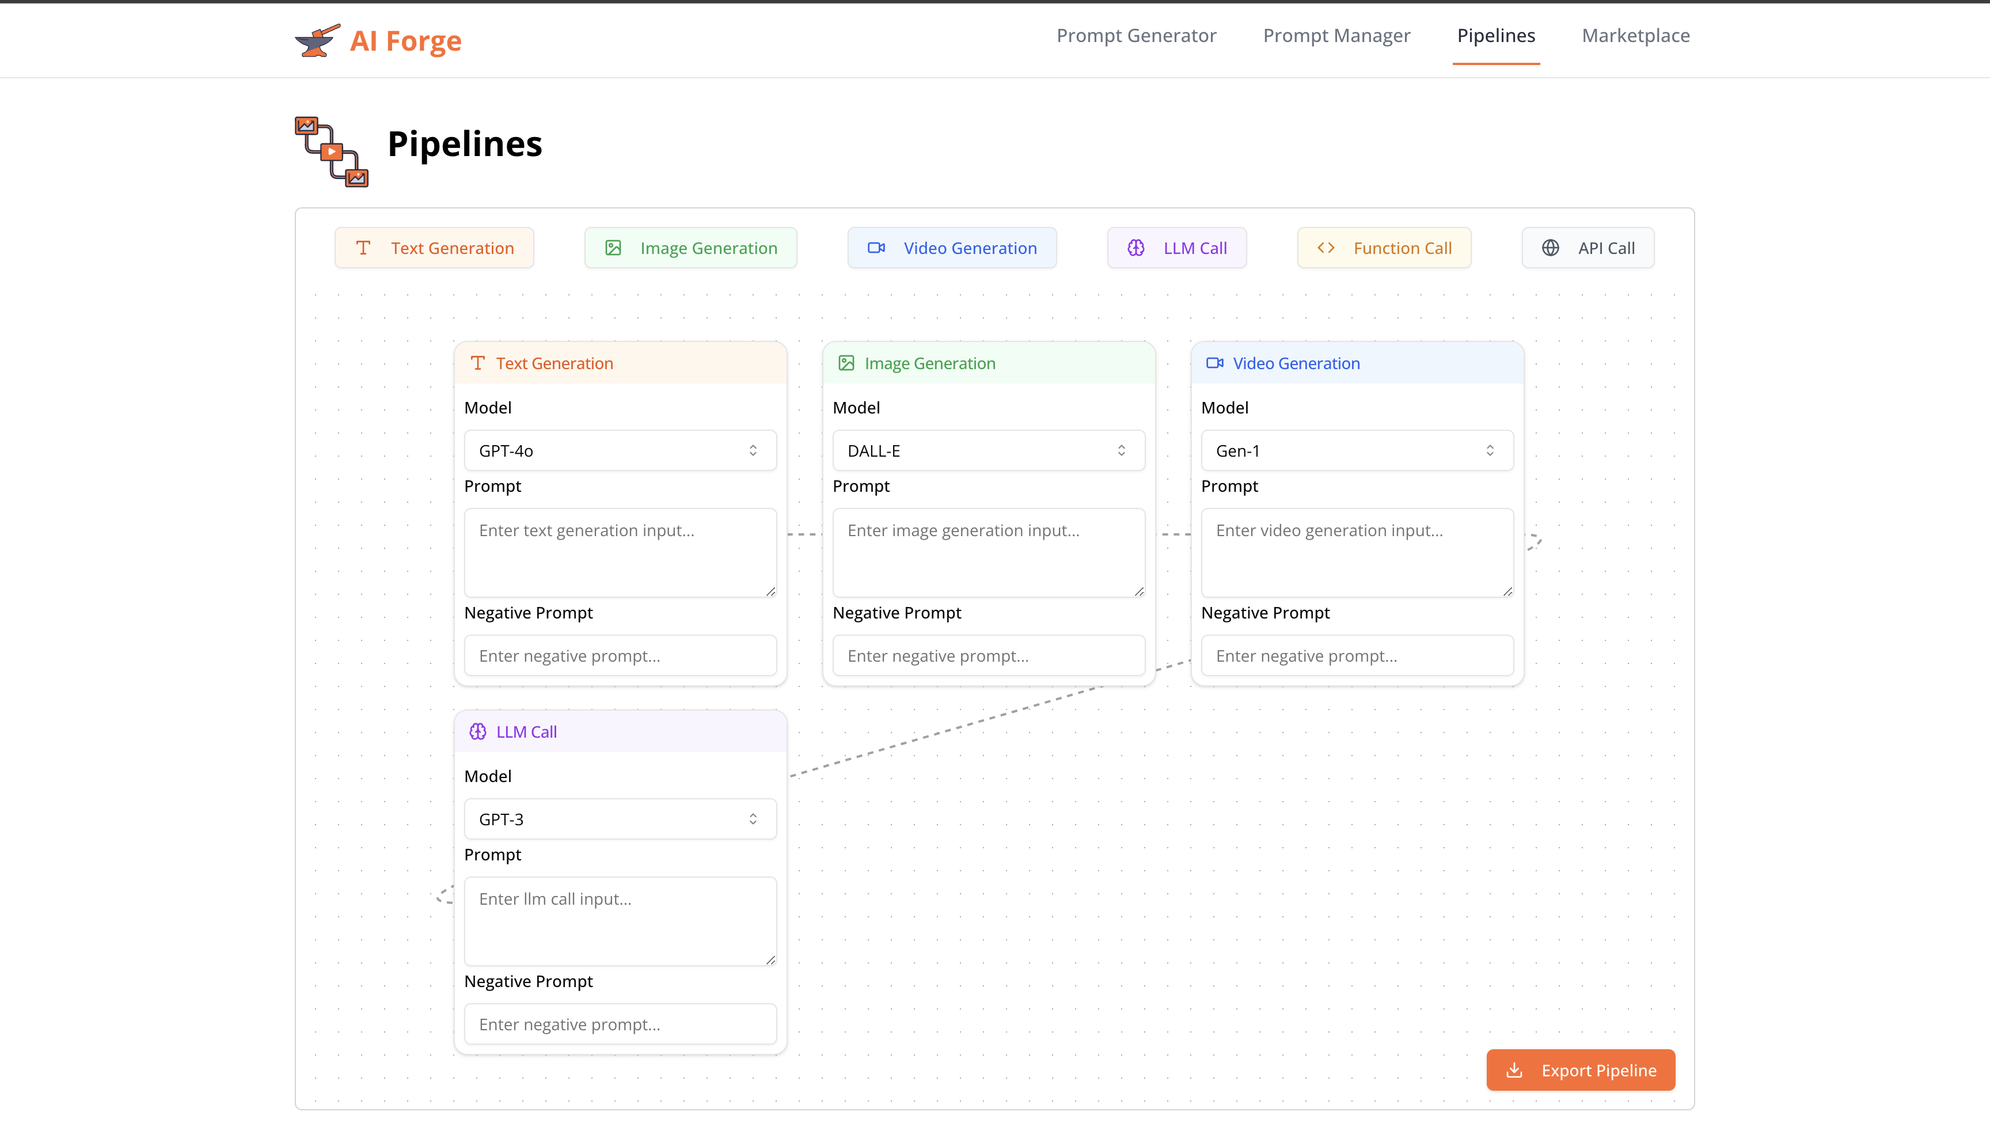The height and width of the screenshot is (1146, 1990).
Task: Click the download icon on the Export Pipeline button
Action: click(1514, 1069)
